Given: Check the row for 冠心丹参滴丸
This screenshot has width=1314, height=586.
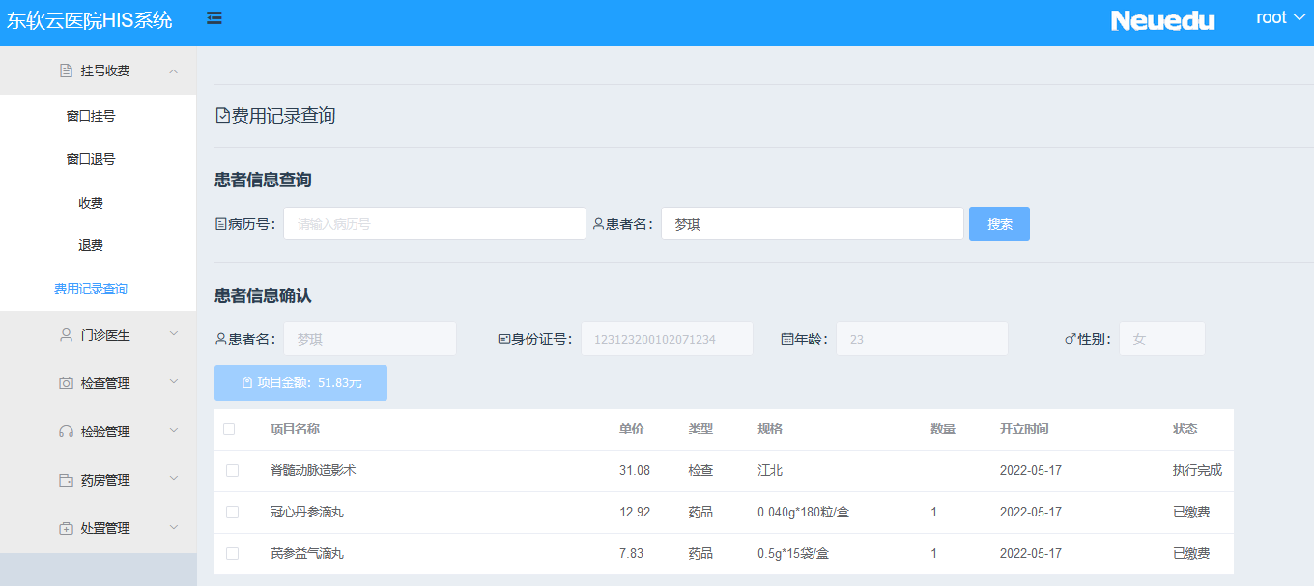Looking at the screenshot, I should point(232,513).
